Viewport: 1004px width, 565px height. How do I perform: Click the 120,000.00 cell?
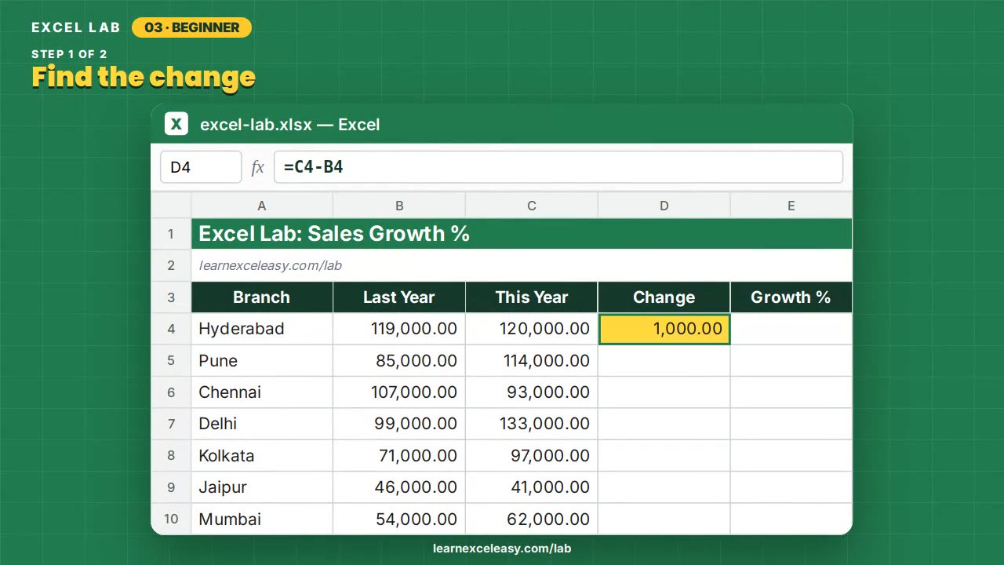(532, 329)
